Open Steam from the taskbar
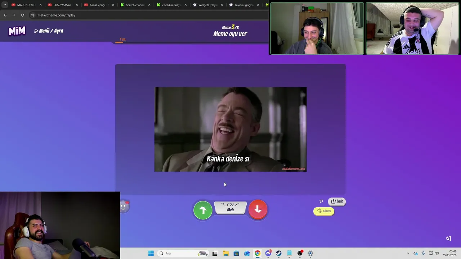This screenshot has width=461, height=259. [x=279, y=253]
